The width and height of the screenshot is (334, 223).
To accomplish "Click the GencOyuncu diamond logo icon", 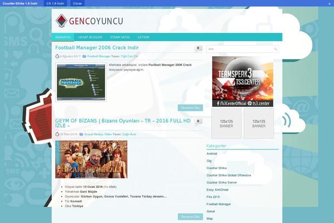I will (61, 21).
